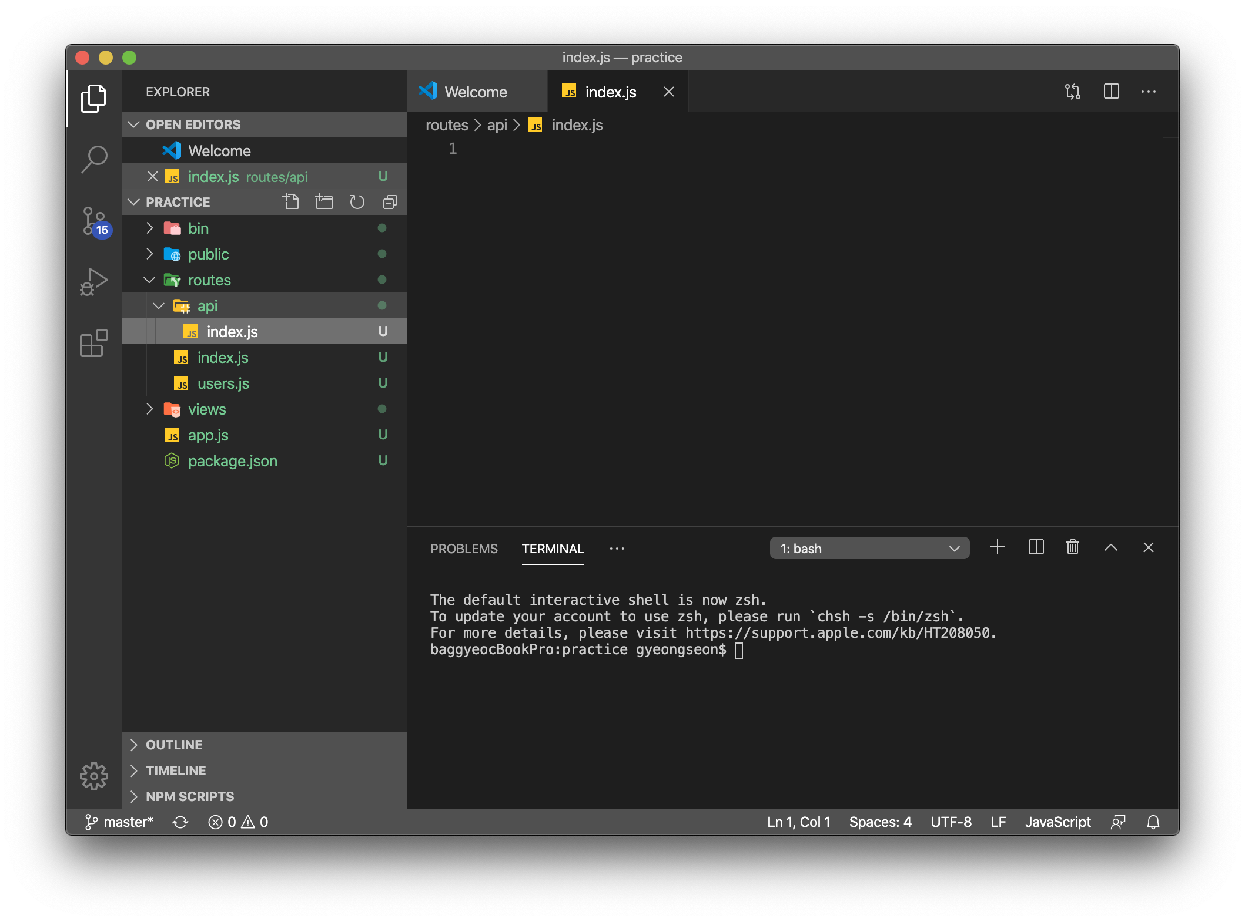Split the terminal pane
The height and width of the screenshot is (922, 1245).
pos(1036,547)
